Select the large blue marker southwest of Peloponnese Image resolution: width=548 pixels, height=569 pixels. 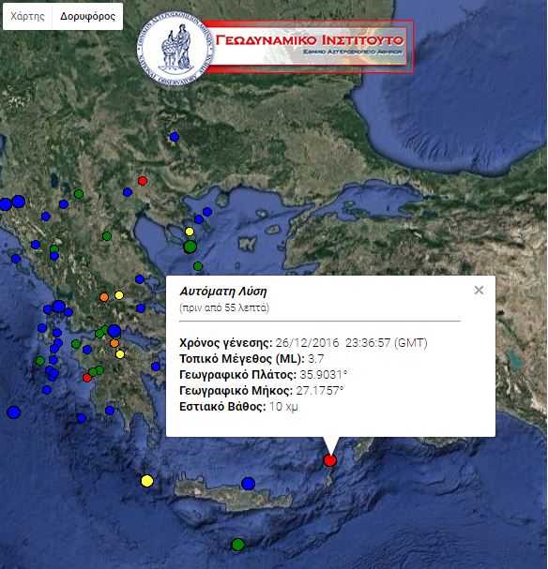pos(13,412)
